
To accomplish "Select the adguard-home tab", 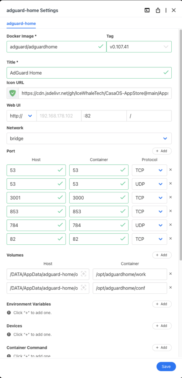I will click(21, 24).
